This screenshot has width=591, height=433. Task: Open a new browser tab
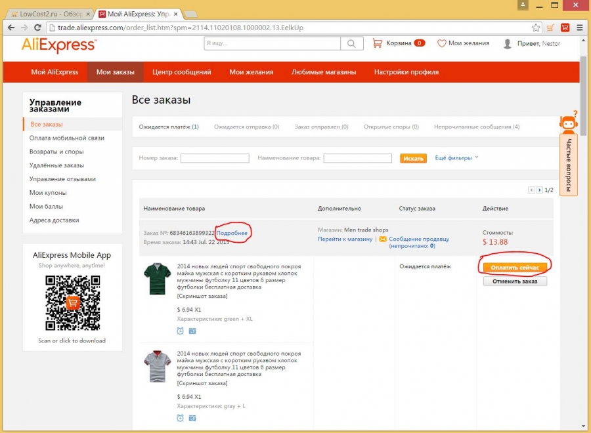(190, 14)
